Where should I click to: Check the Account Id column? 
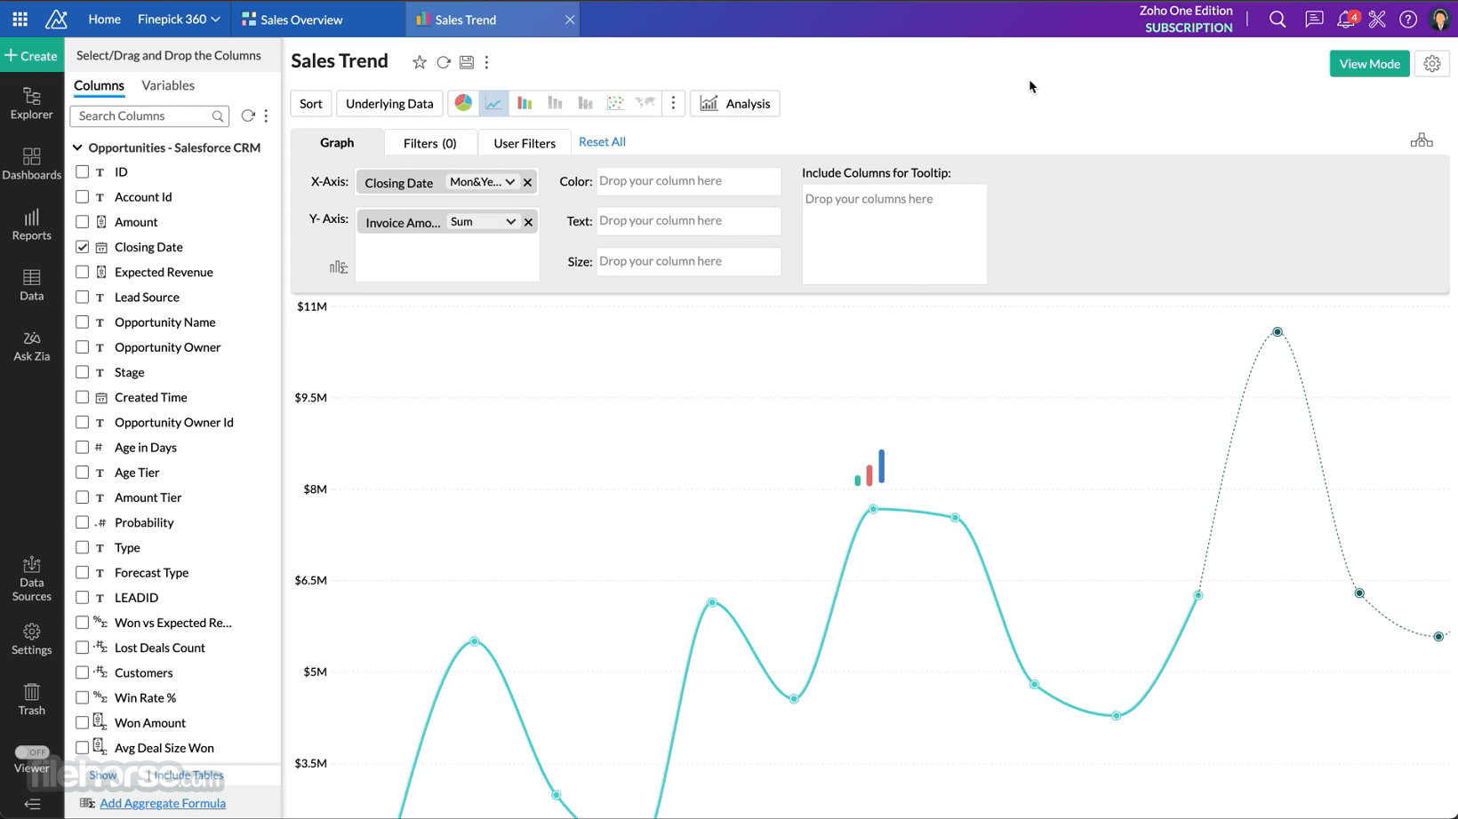tap(83, 196)
